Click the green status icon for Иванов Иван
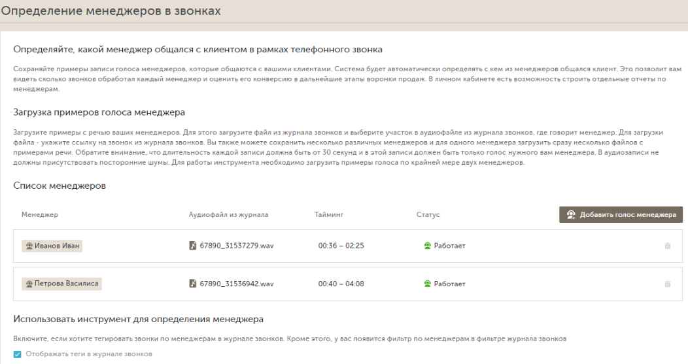688x364 pixels. click(x=427, y=246)
